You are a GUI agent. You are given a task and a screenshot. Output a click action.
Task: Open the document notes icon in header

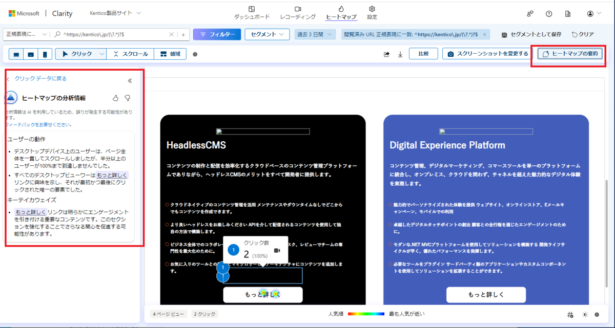568,14
